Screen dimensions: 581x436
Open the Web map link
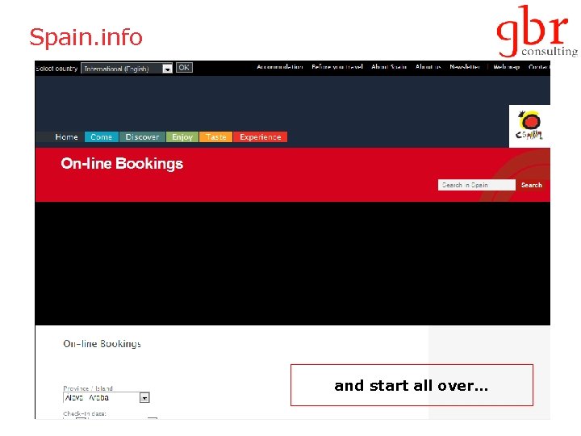click(506, 67)
